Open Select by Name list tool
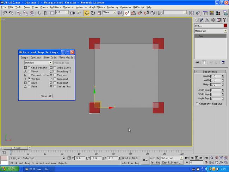The width and height of the screenshot is (229, 172). point(45,13)
